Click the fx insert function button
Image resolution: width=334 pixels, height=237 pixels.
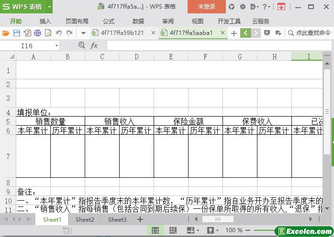(x=94, y=45)
